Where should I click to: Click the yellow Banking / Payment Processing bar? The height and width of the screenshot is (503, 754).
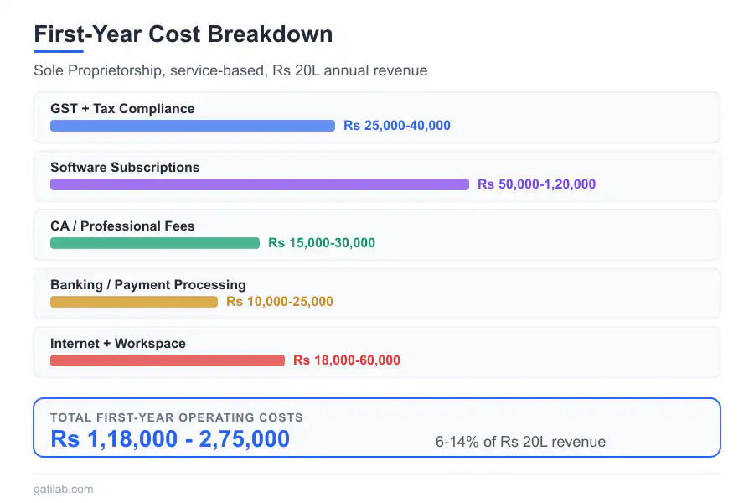tap(134, 302)
